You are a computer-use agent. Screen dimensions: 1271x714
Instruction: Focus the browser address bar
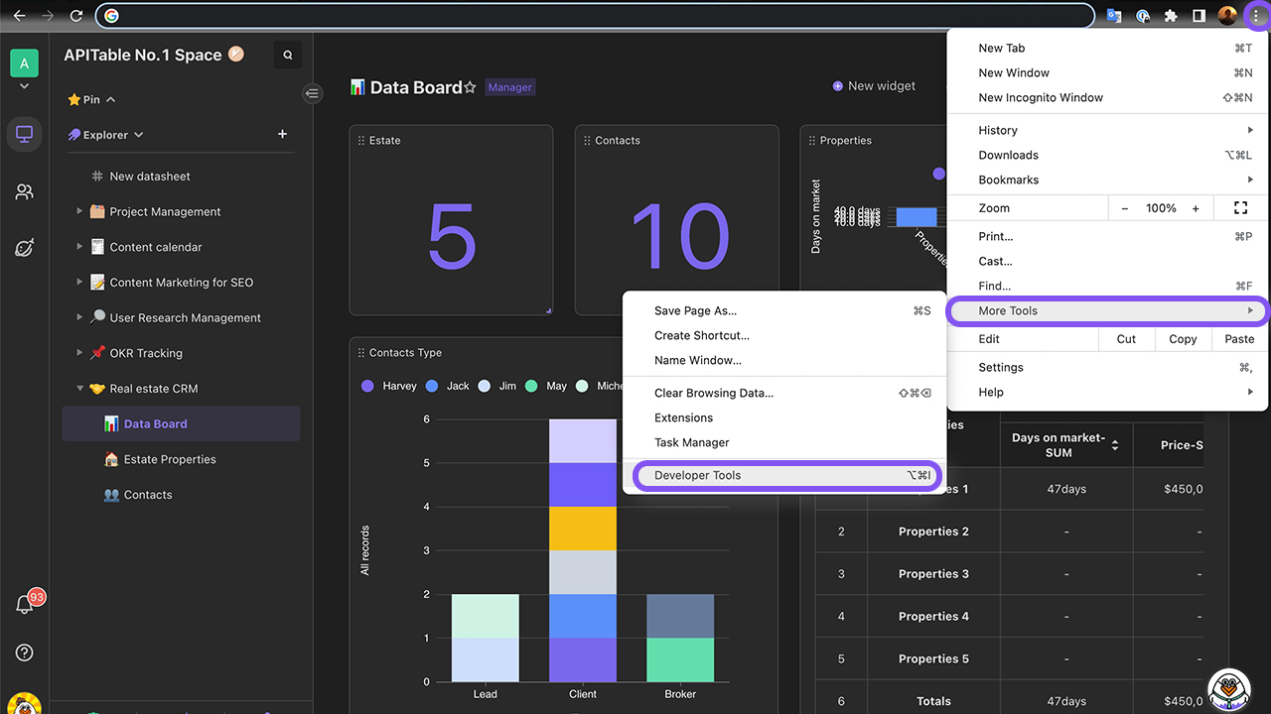[x=596, y=16]
